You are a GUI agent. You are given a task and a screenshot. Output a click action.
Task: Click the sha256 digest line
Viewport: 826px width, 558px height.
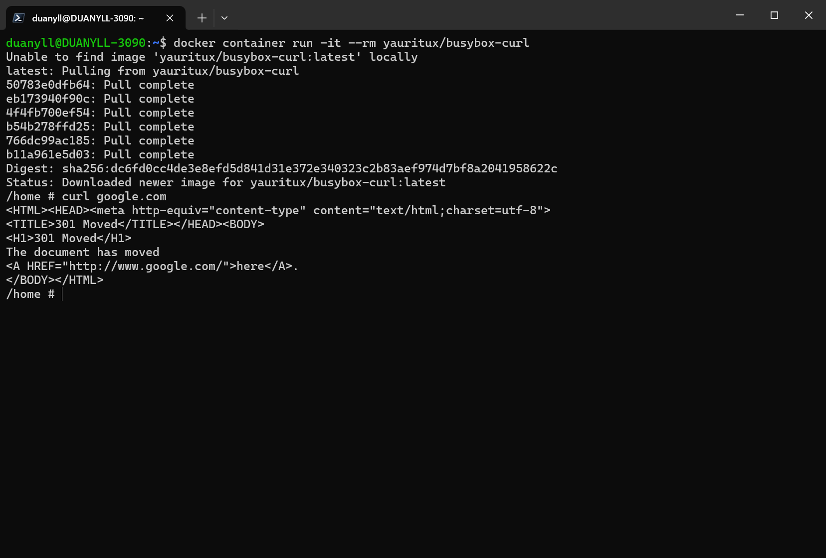[279, 168]
